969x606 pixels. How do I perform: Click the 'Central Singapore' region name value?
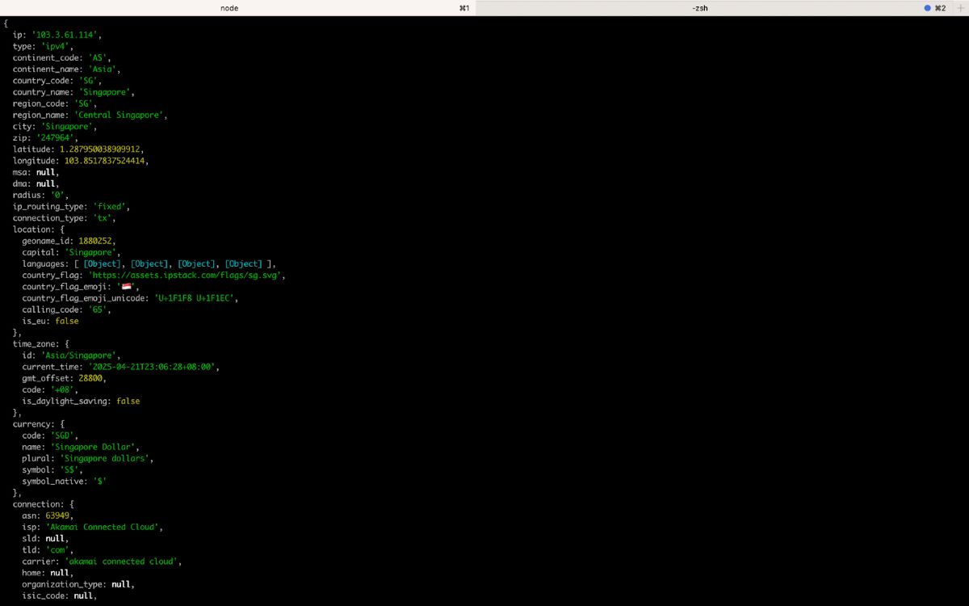120,116
